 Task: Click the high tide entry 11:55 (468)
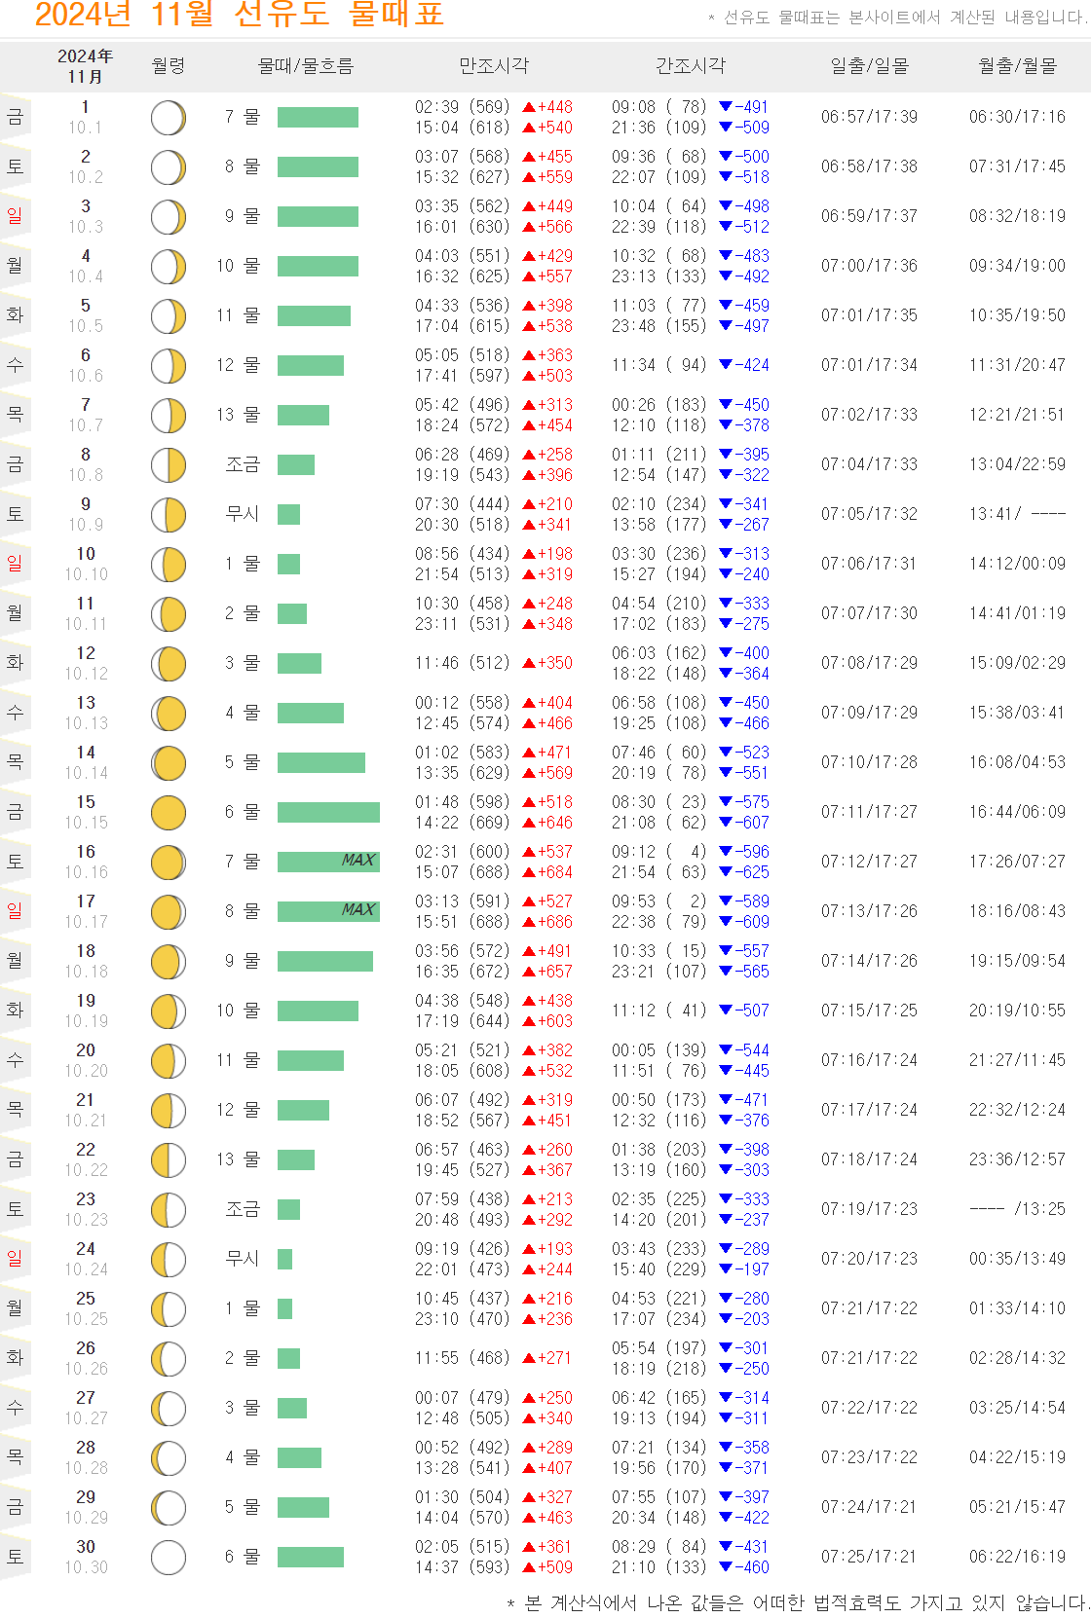pos(463,1358)
